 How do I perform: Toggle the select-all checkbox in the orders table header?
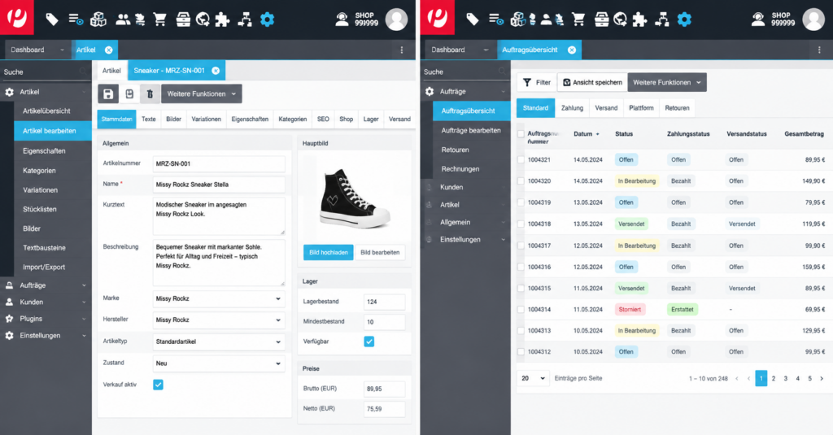pos(521,134)
